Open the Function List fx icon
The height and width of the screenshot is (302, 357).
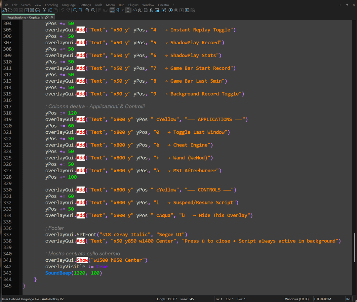[151, 10]
